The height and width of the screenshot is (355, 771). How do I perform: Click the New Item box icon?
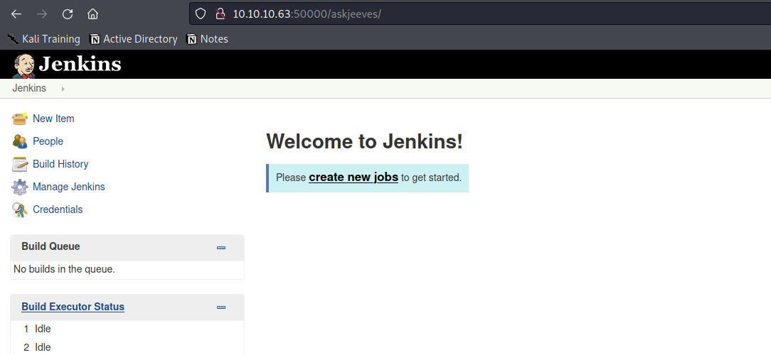[20, 119]
